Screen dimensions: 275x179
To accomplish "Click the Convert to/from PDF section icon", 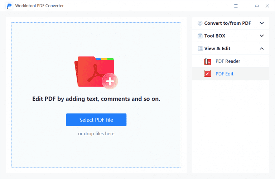I will (x=200, y=23).
